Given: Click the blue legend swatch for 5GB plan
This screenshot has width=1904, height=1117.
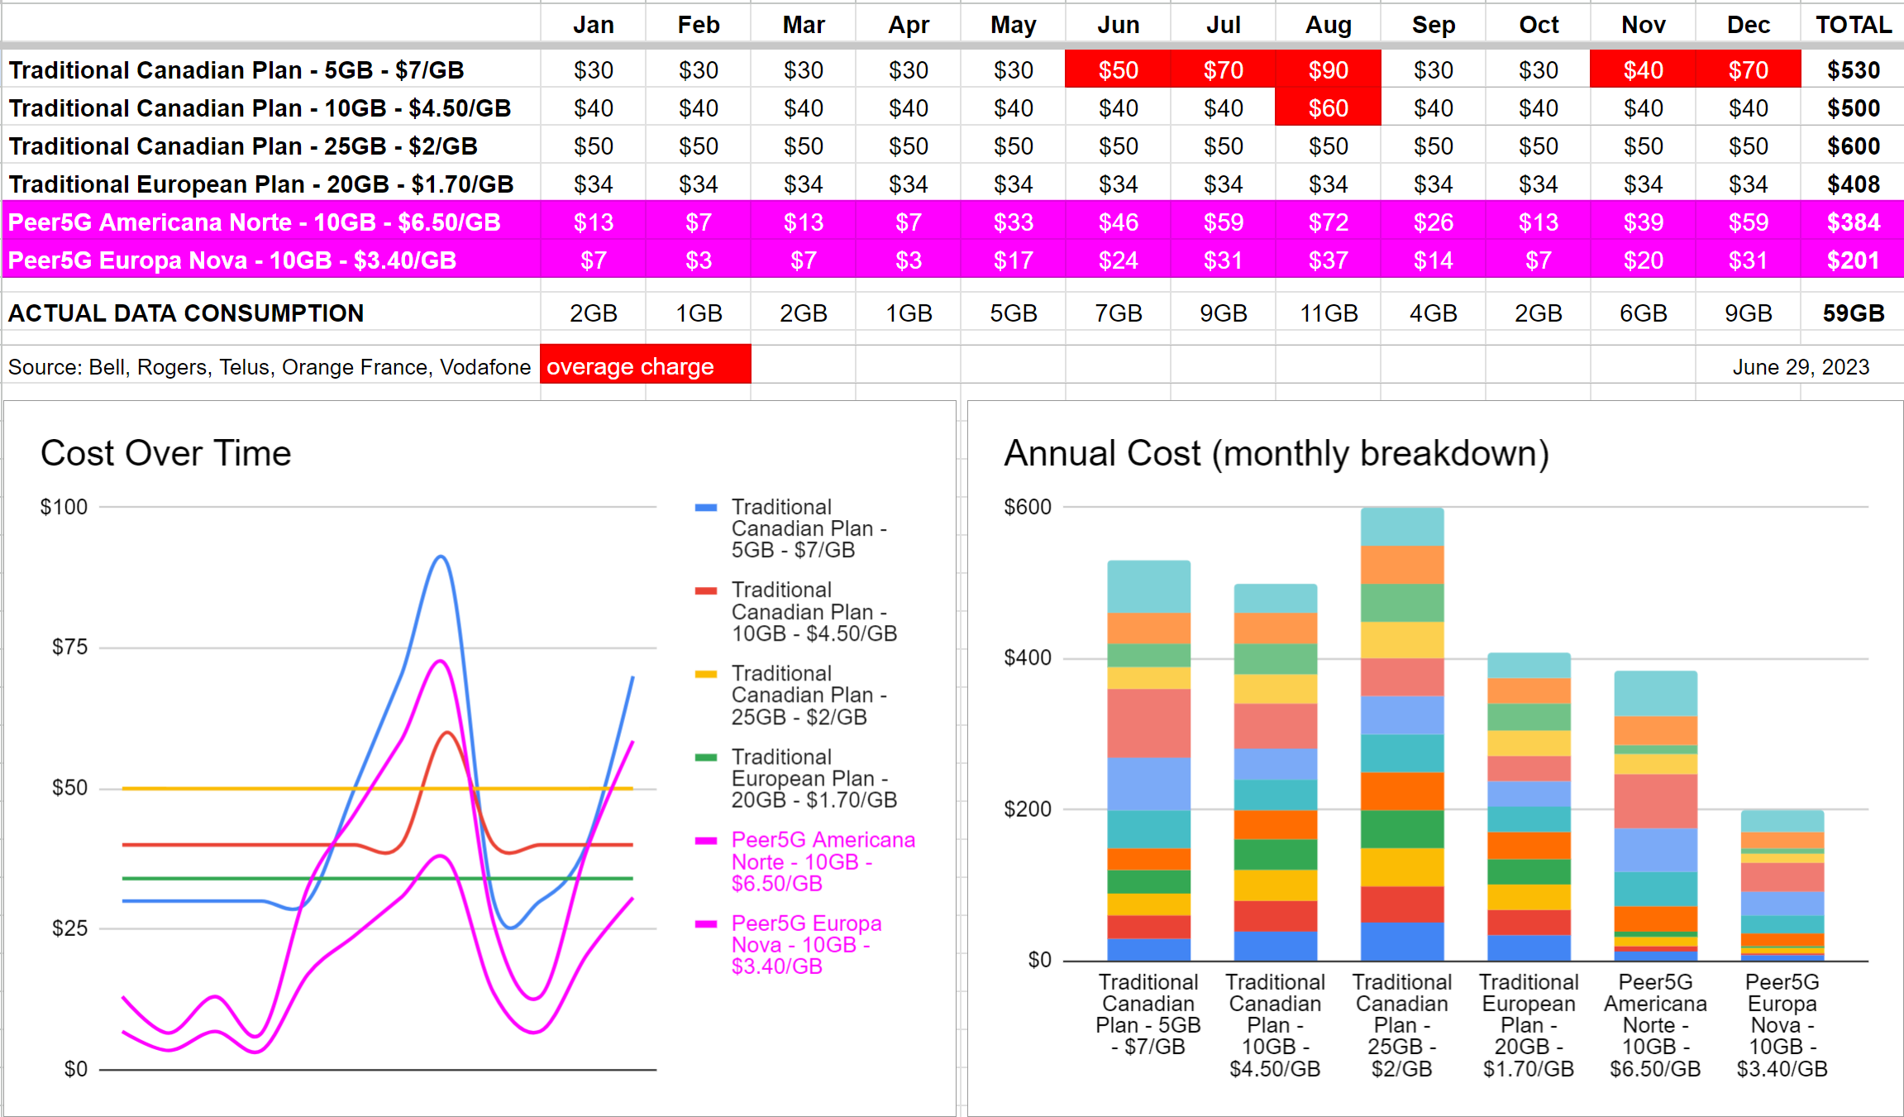Looking at the screenshot, I should pos(705,508).
